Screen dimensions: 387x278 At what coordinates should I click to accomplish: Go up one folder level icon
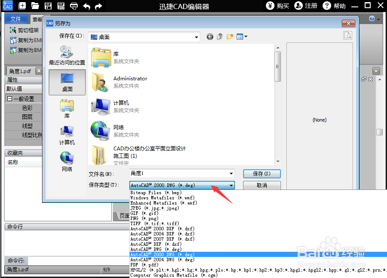point(219,37)
